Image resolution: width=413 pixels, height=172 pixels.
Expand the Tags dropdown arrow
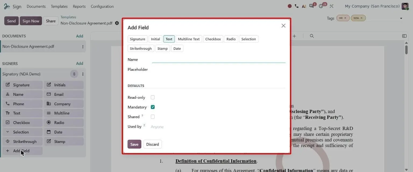(x=401, y=18)
